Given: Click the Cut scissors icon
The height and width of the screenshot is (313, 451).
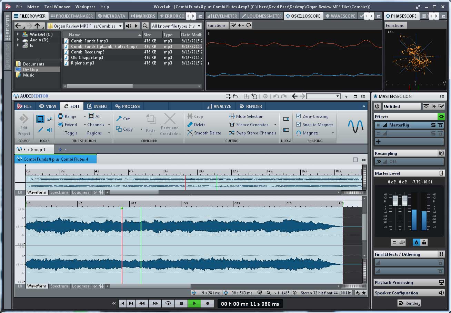Looking at the screenshot, I should click(x=119, y=119).
